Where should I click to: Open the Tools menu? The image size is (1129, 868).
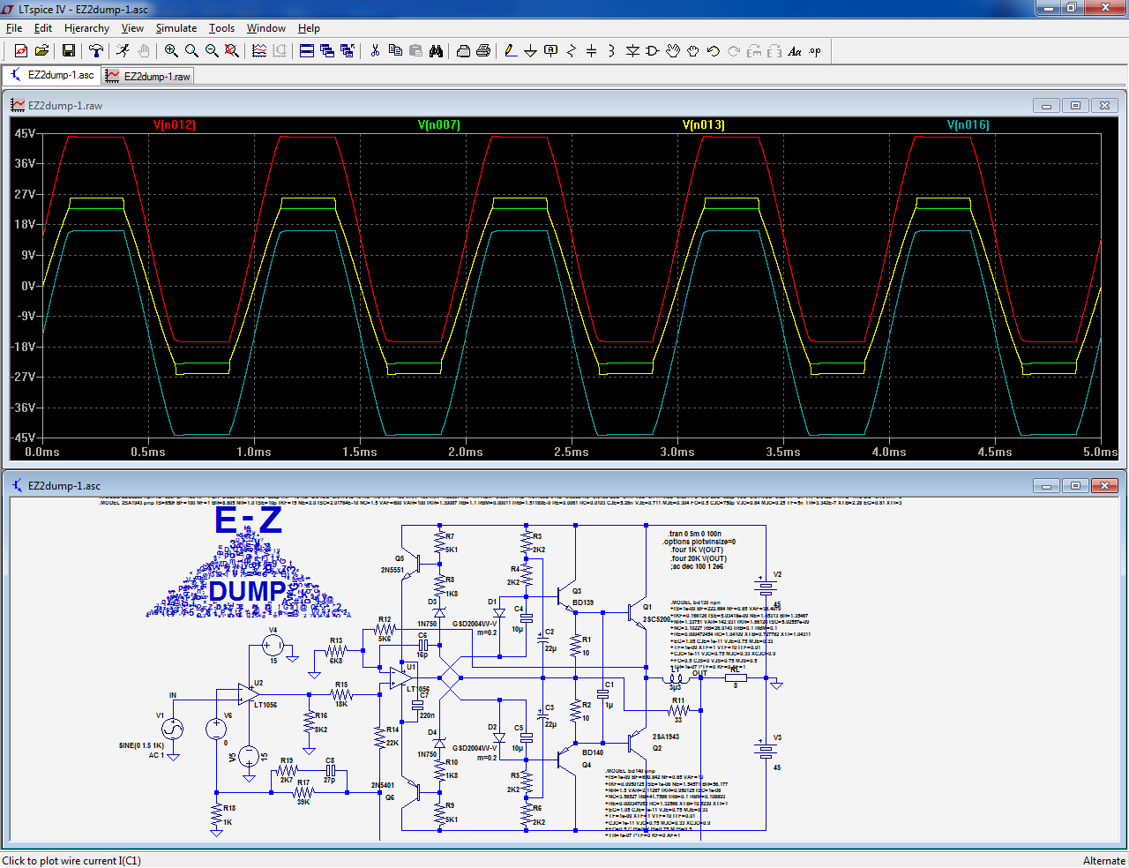coord(221,28)
